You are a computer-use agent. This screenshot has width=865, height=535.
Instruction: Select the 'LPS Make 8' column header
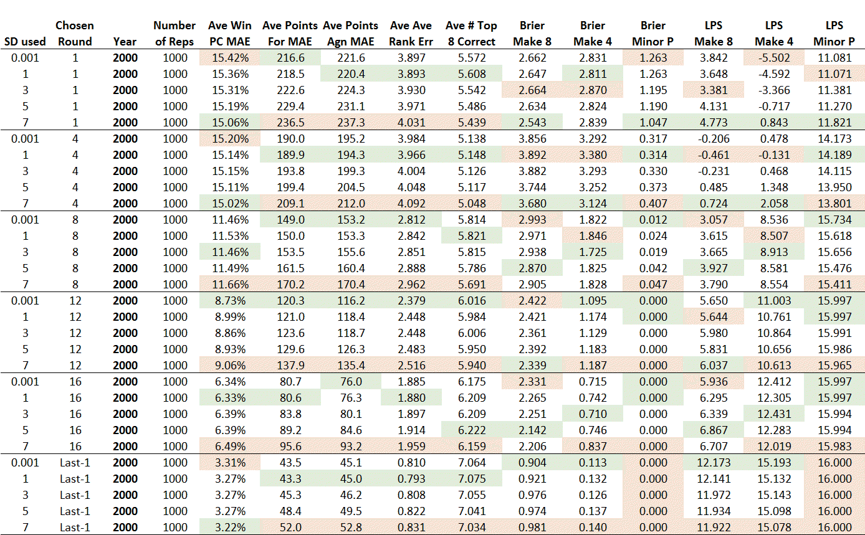(714, 34)
